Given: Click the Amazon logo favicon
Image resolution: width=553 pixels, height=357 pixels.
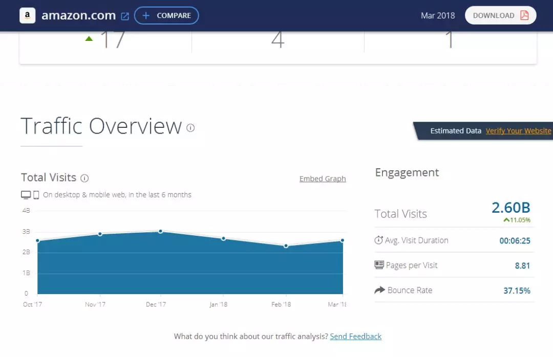Looking at the screenshot, I should pos(27,15).
